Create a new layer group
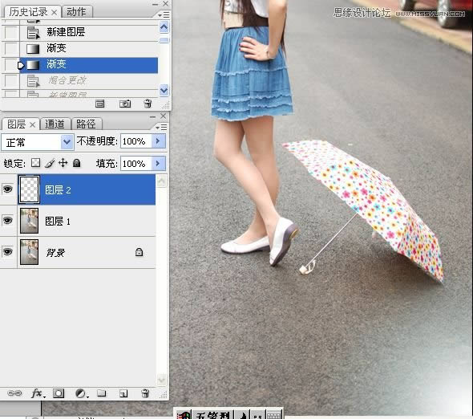The height and width of the screenshot is (419, 473). click(102, 393)
